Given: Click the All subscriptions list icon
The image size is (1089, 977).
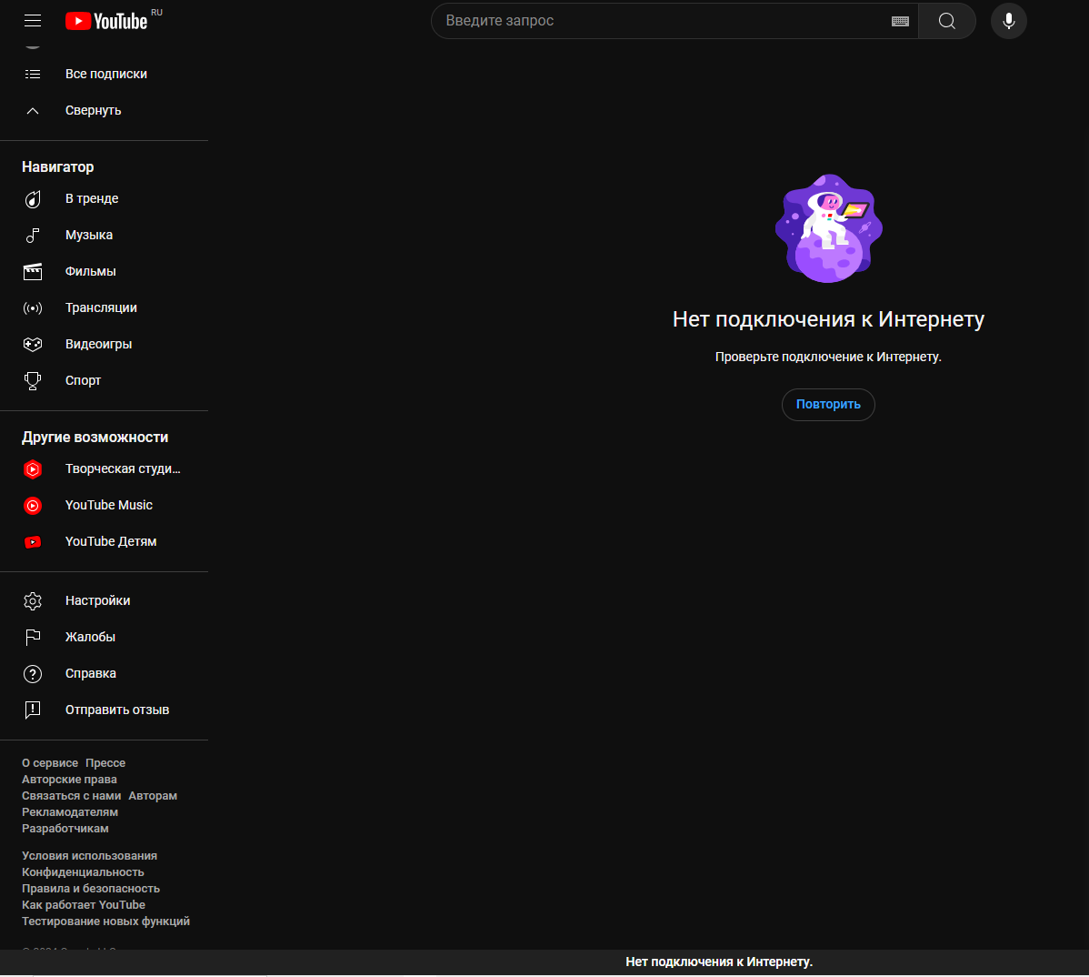Looking at the screenshot, I should [33, 74].
